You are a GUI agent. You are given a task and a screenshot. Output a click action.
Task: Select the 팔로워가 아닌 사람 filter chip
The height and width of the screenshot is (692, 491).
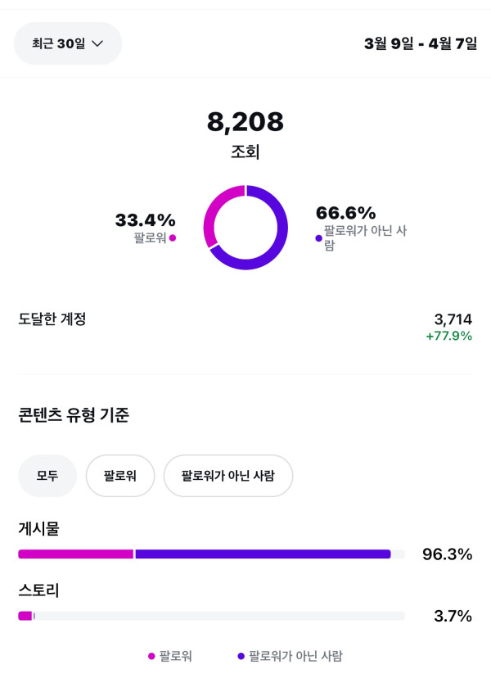pos(227,476)
